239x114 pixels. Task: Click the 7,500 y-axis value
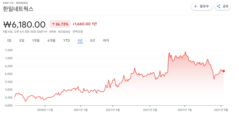[x=9, y=50]
